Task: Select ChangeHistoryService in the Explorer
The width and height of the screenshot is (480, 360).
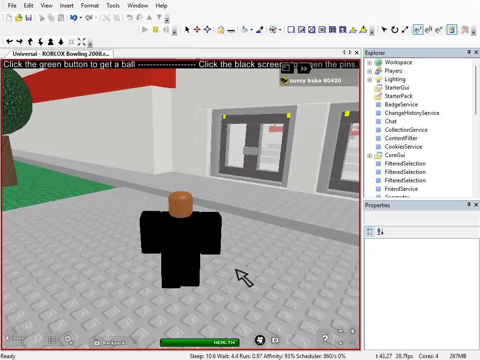Action: 412,113
